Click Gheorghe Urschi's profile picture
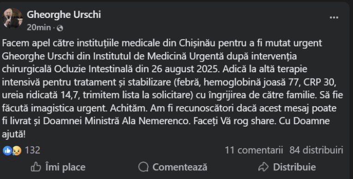 click(12, 18)
